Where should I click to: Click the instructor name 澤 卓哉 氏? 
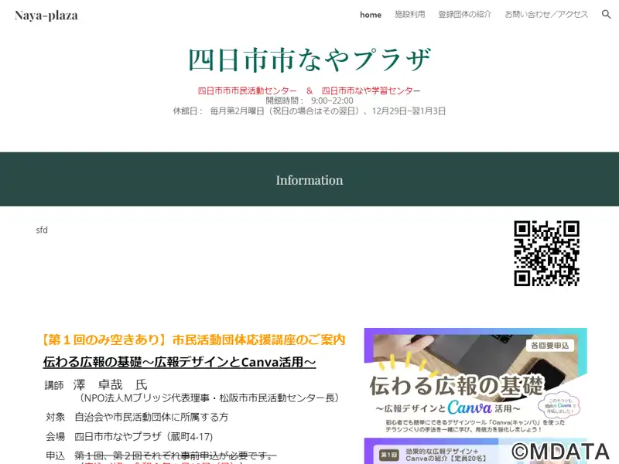pos(110,384)
